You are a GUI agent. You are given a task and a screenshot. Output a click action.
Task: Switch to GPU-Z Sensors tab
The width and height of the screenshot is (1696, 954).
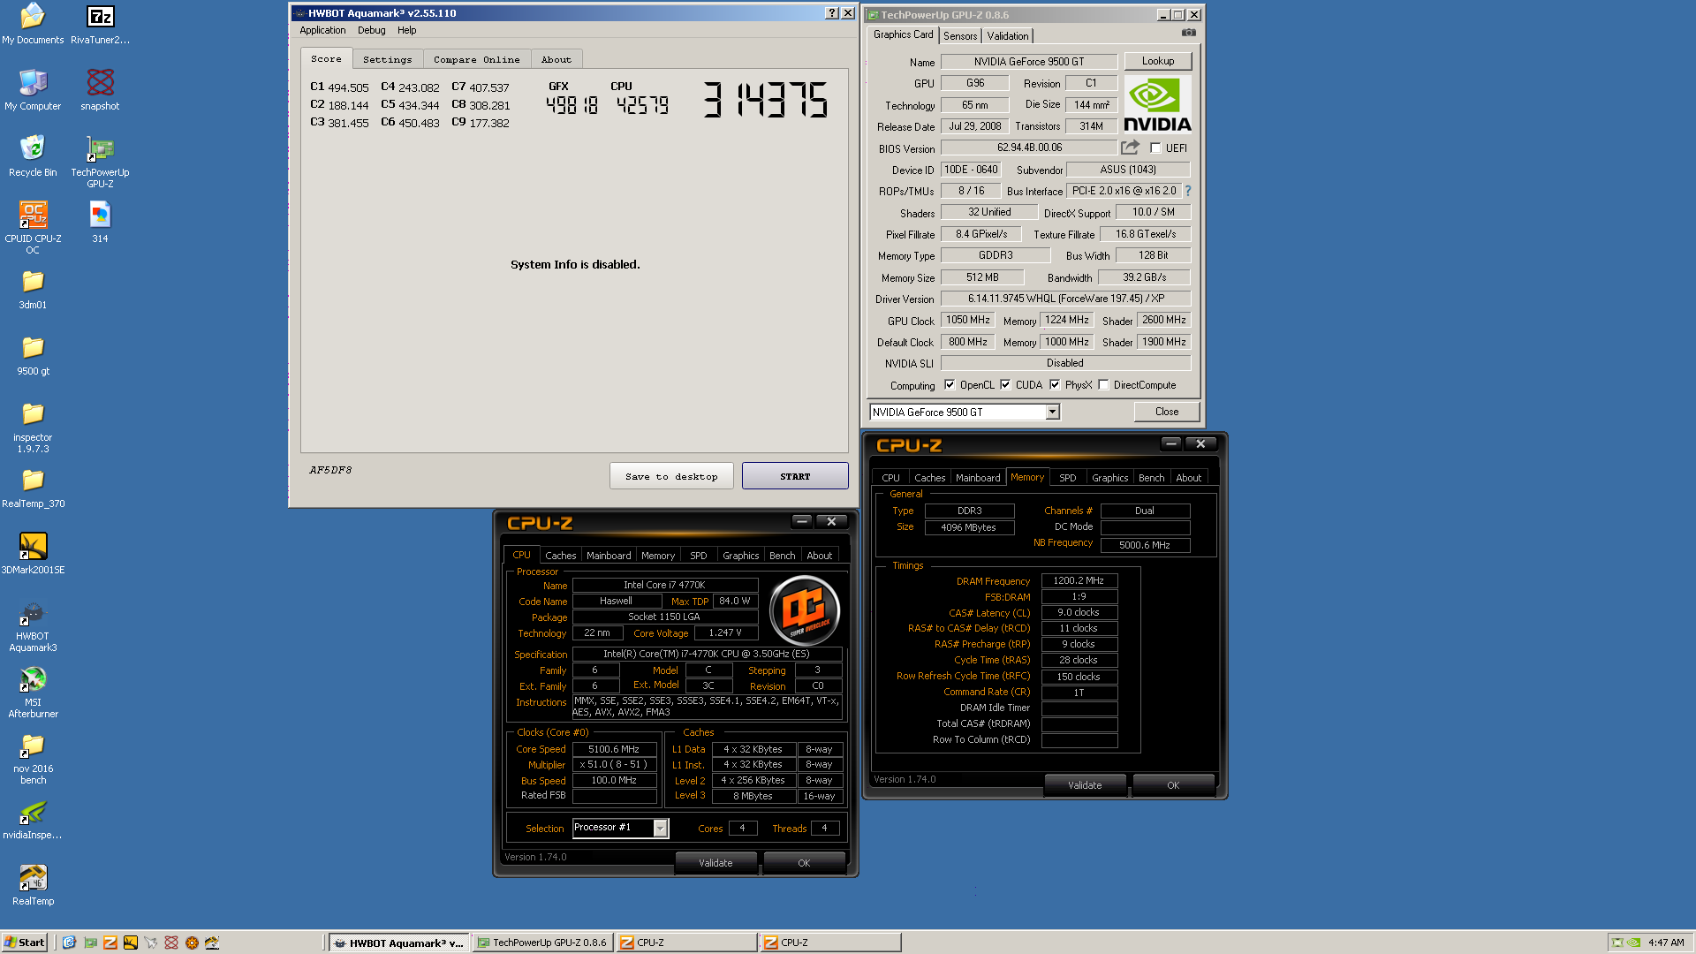[x=960, y=36]
